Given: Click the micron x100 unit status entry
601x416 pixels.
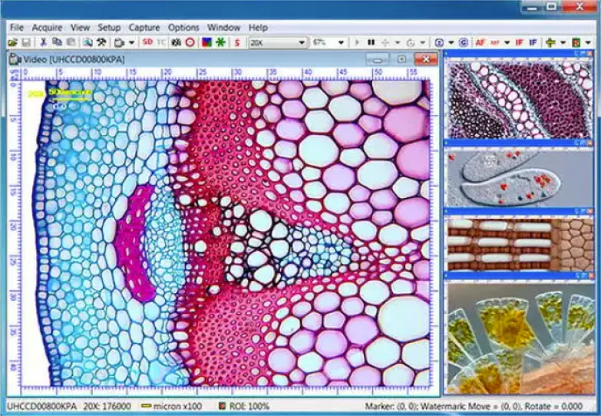Looking at the screenshot, I should [x=171, y=406].
